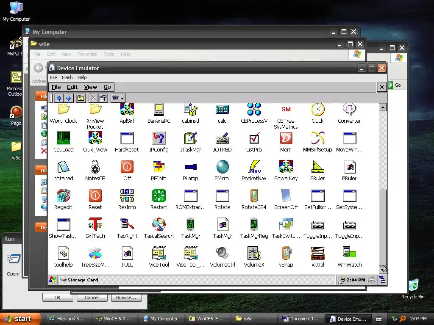Open the Device Emulator Help menu
This screenshot has height=325, width=434.
click(x=82, y=78)
